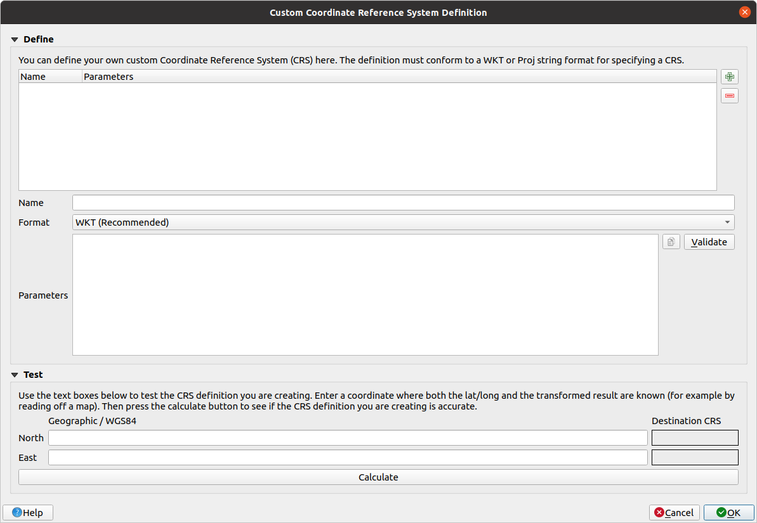Image resolution: width=757 pixels, height=523 pixels.
Task: Cancel the CRS definition dialog
Action: 674,512
